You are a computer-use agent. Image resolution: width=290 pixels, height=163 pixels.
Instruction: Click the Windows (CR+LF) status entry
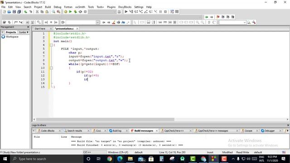point(118,152)
